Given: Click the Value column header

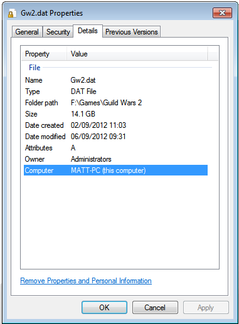Looking at the screenshot, I should point(137,54).
